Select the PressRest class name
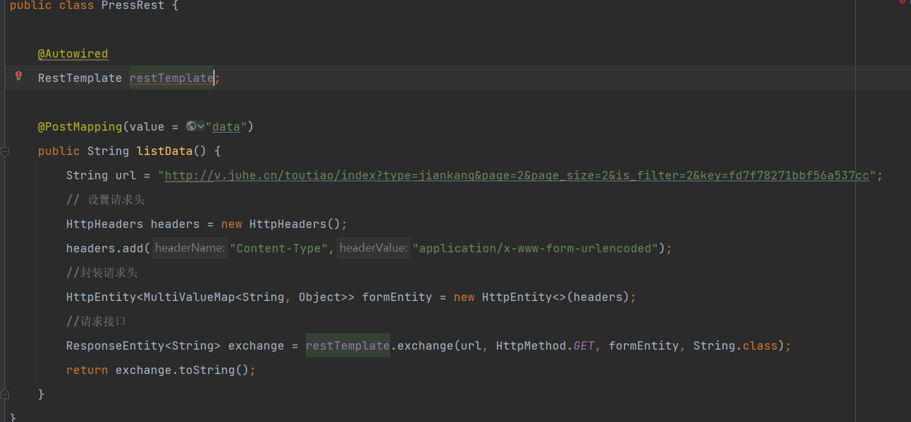The width and height of the screenshot is (911, 422). pos(132,6)
